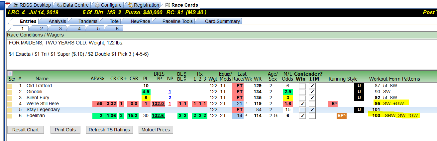The width and height of the screenshot is (437, 141).
Task: Click the scratch box for Stay Legendary
Action: click(x=10, y=110)
